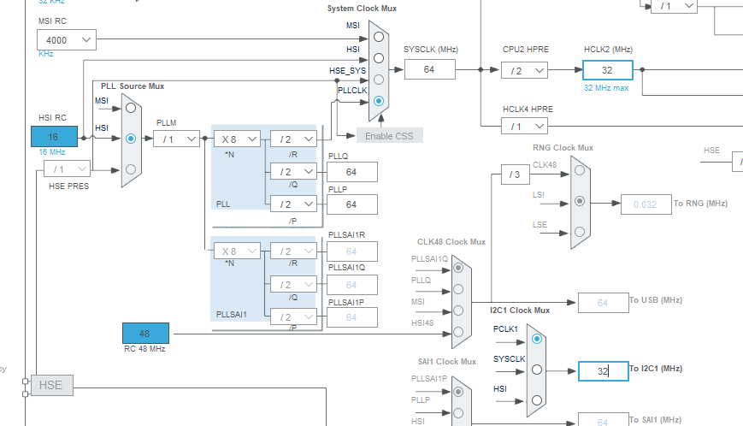This screenshot has width=743, height=426.
Task: Click the HCLK2 (MHz) value field
Action: coord(607,70)
